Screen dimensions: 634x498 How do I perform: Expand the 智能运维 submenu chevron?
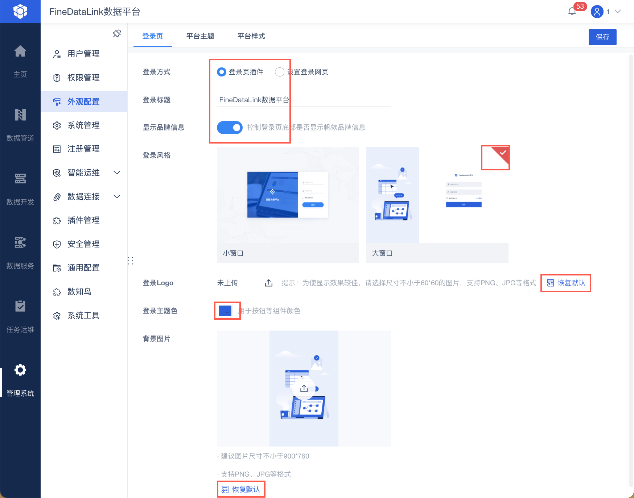click(x=117, y=173)
